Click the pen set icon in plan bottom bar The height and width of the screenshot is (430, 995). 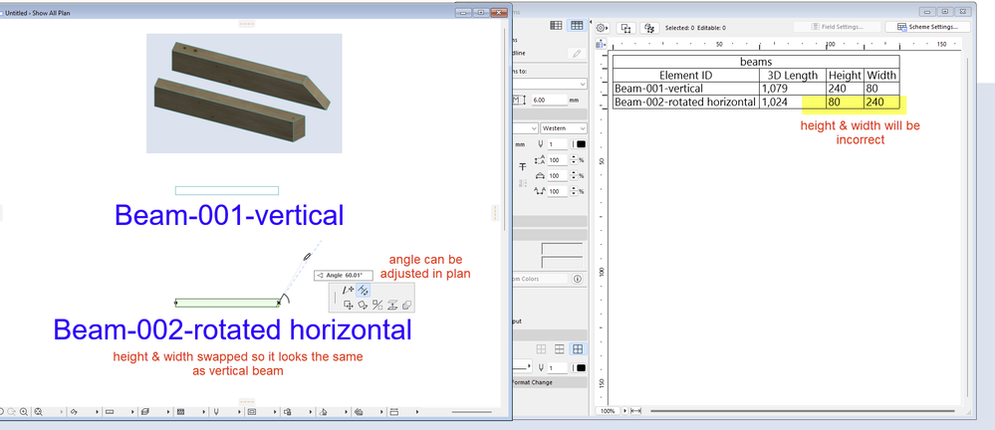tap(216, 412)
